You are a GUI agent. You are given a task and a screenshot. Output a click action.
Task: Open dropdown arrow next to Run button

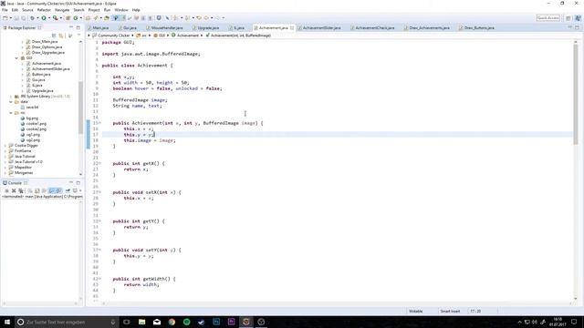pos(48,18)
